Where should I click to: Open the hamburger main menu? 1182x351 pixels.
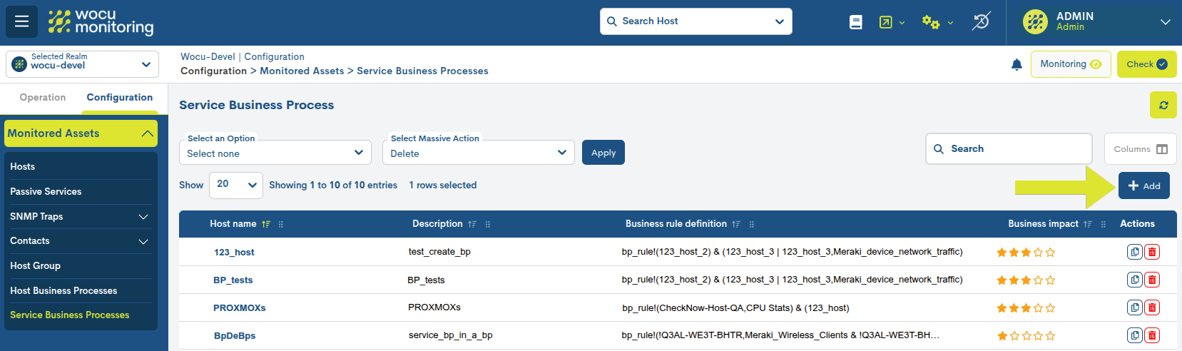(x=21, y=21)
